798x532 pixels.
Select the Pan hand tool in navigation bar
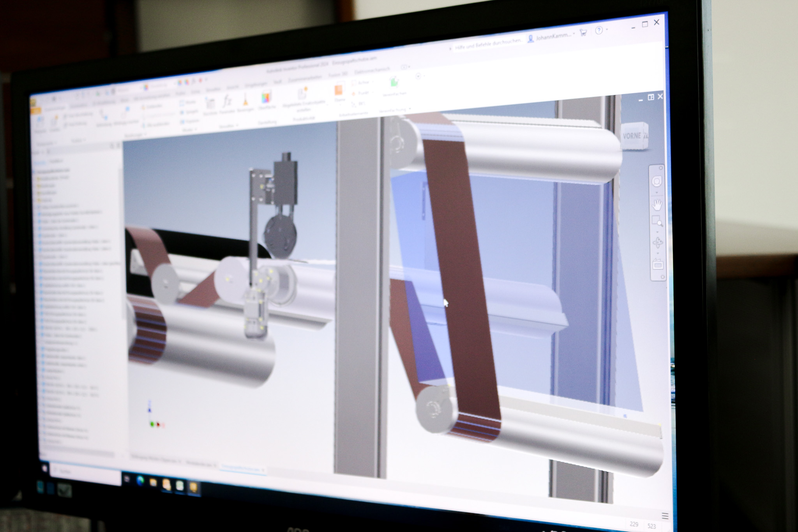pyautogui.click(x=657, y=204)
